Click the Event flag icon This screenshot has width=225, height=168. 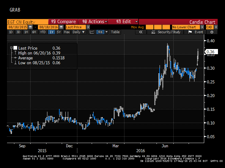[190, 32]
